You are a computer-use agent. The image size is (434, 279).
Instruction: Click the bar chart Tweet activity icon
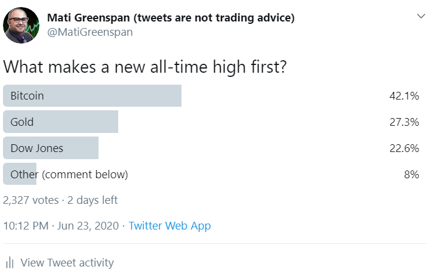coord(10,263)
